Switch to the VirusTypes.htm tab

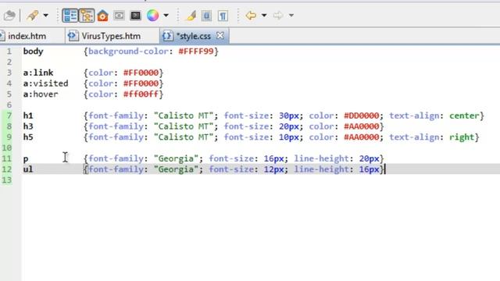click(x=111, y=36)
